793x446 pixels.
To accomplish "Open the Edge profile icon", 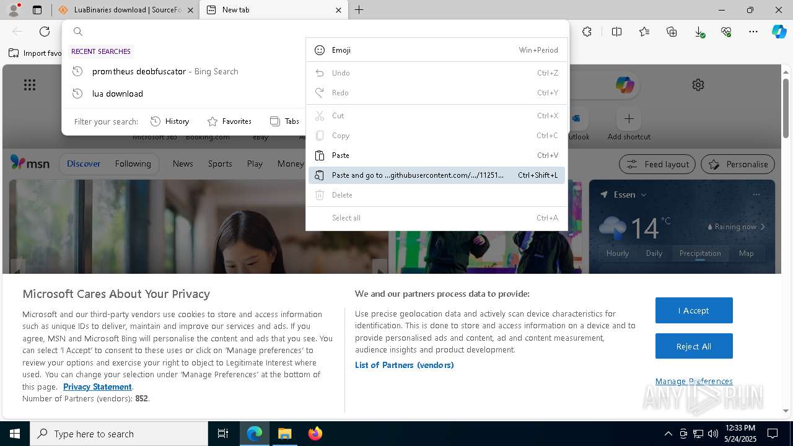I will pos(14,10).
